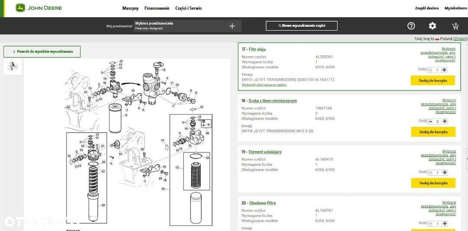The image size is (468, 231).
Task: Decrease quantity for Filtr oleju
Action: (x=430, y=70)
